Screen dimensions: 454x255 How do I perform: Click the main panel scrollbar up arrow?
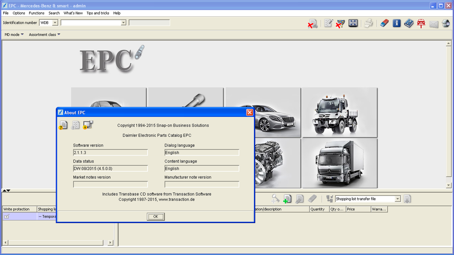pyautogui.click(x=449, y=44)
